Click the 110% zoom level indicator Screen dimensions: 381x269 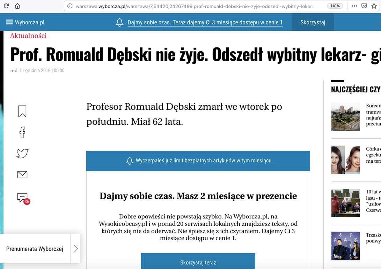tap(335, 6)
